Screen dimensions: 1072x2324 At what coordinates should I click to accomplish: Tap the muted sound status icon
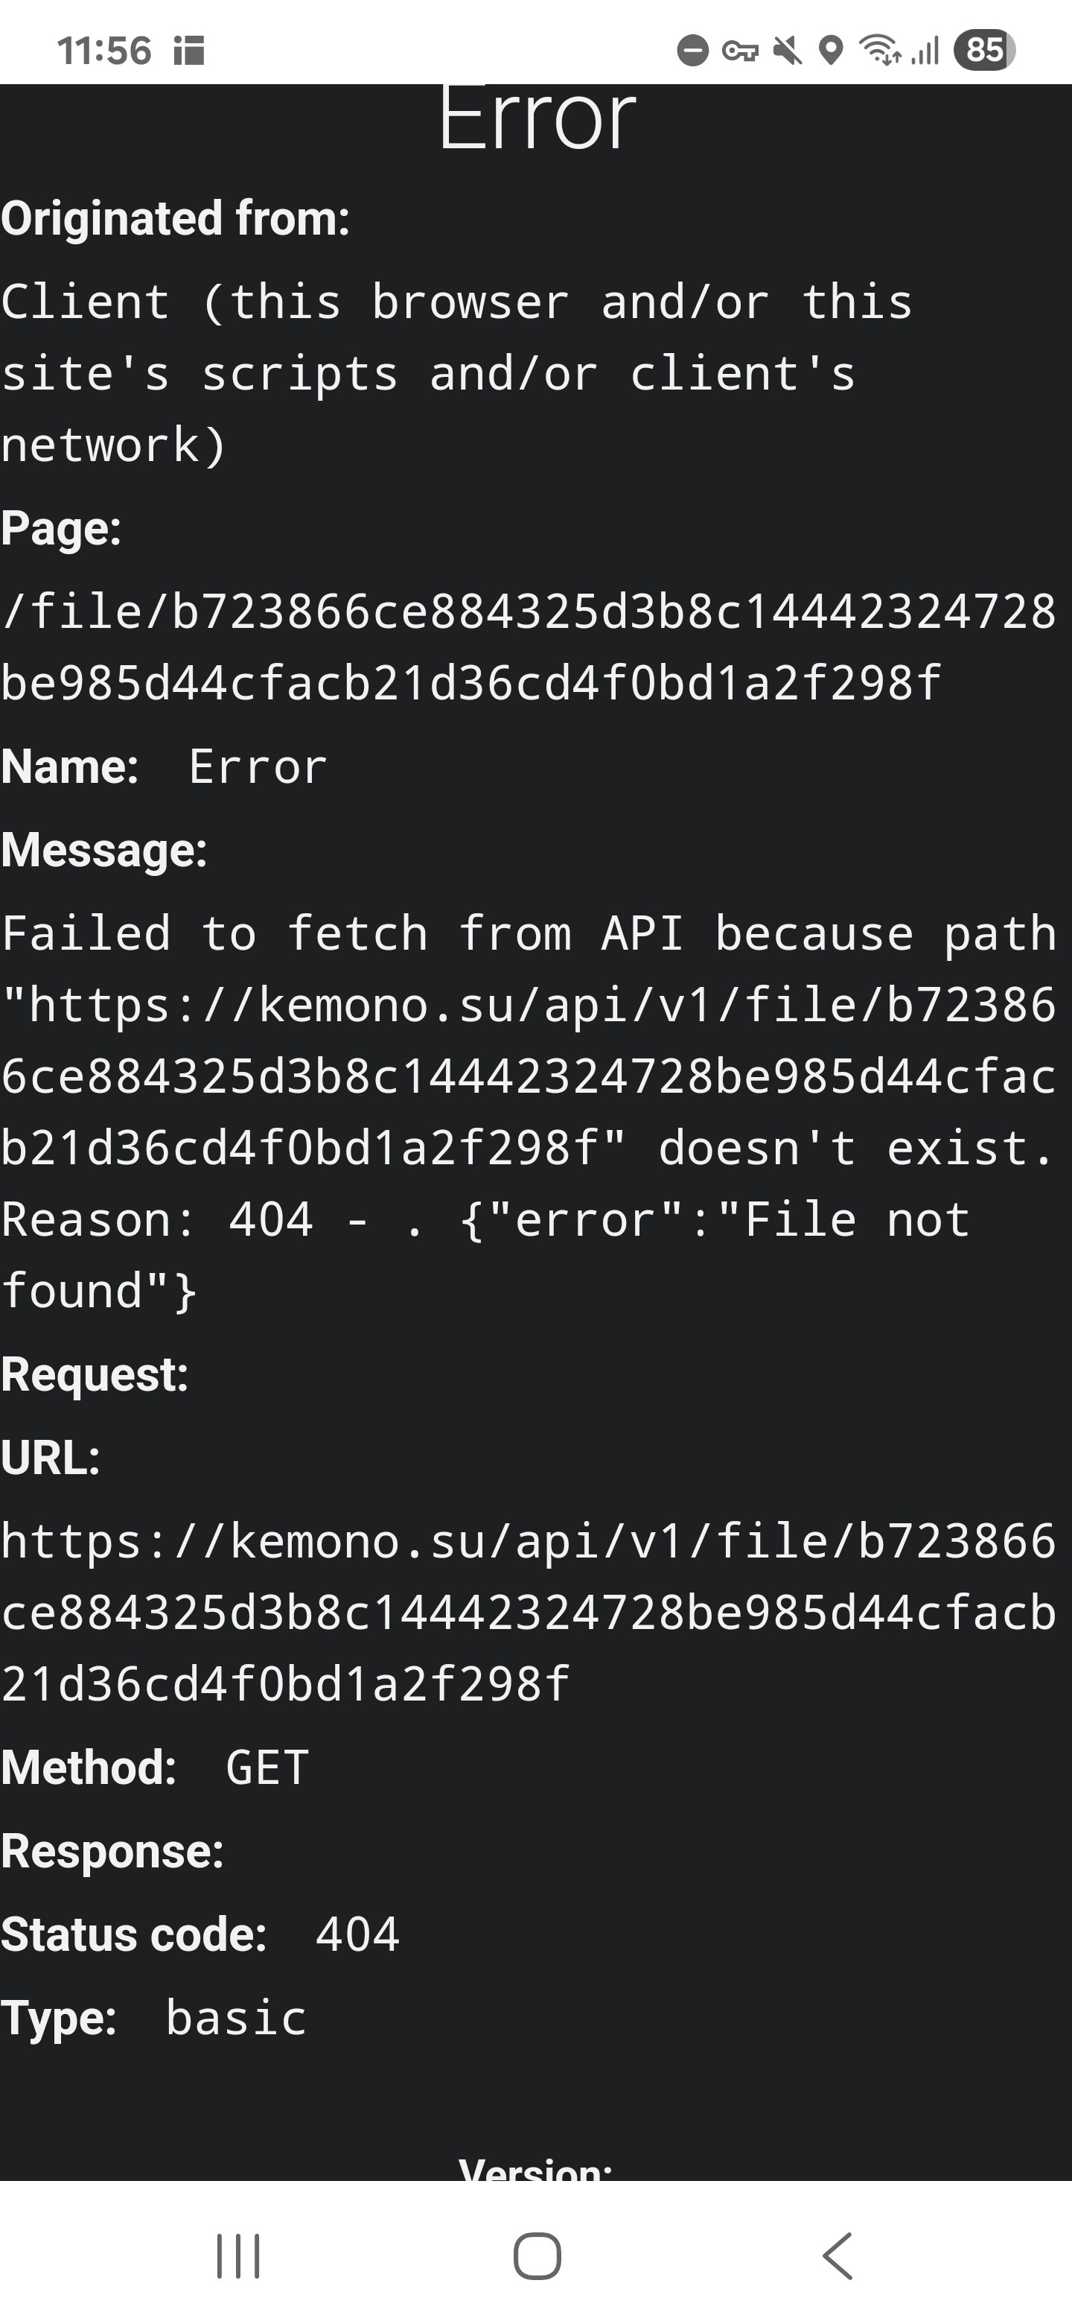[x=787, y=51]
